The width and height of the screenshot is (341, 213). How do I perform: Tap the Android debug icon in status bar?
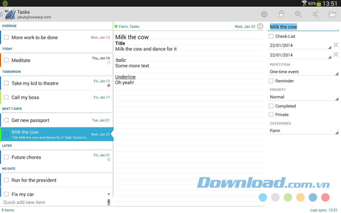click(5, 3)
